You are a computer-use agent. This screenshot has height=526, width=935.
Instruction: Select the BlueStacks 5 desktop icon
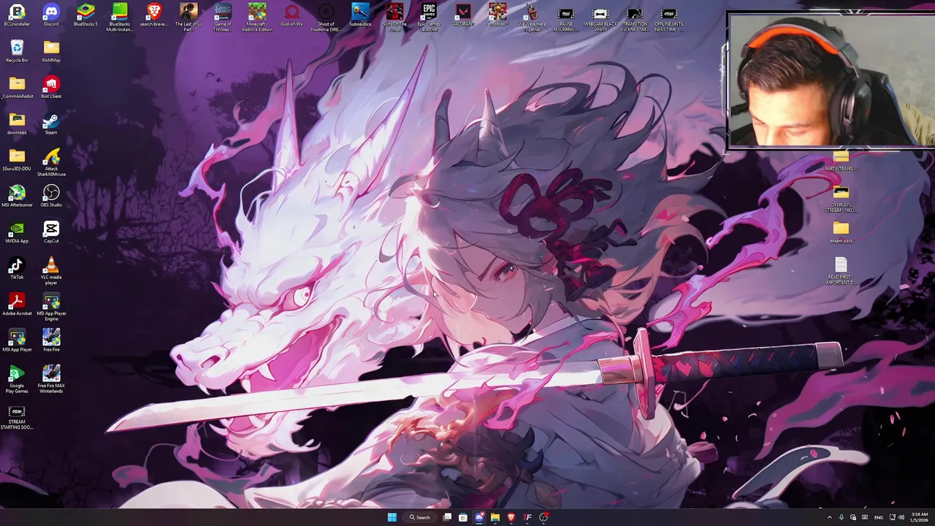tap(85, 15)
